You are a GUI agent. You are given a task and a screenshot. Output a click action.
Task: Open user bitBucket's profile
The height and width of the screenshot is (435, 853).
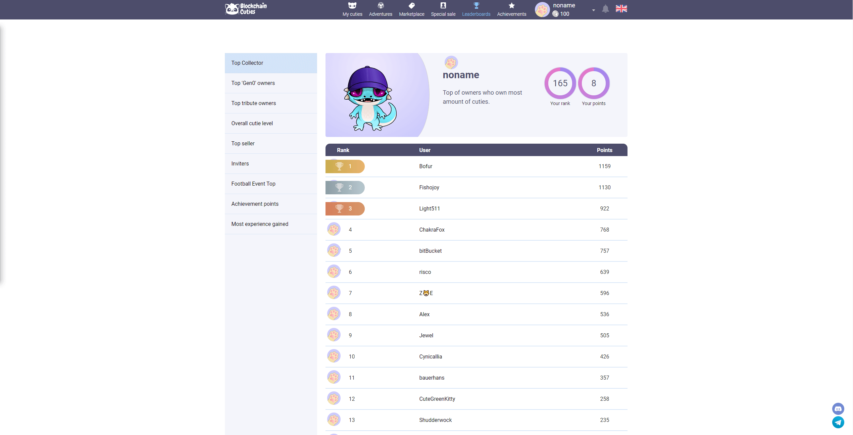pos(430,251)
